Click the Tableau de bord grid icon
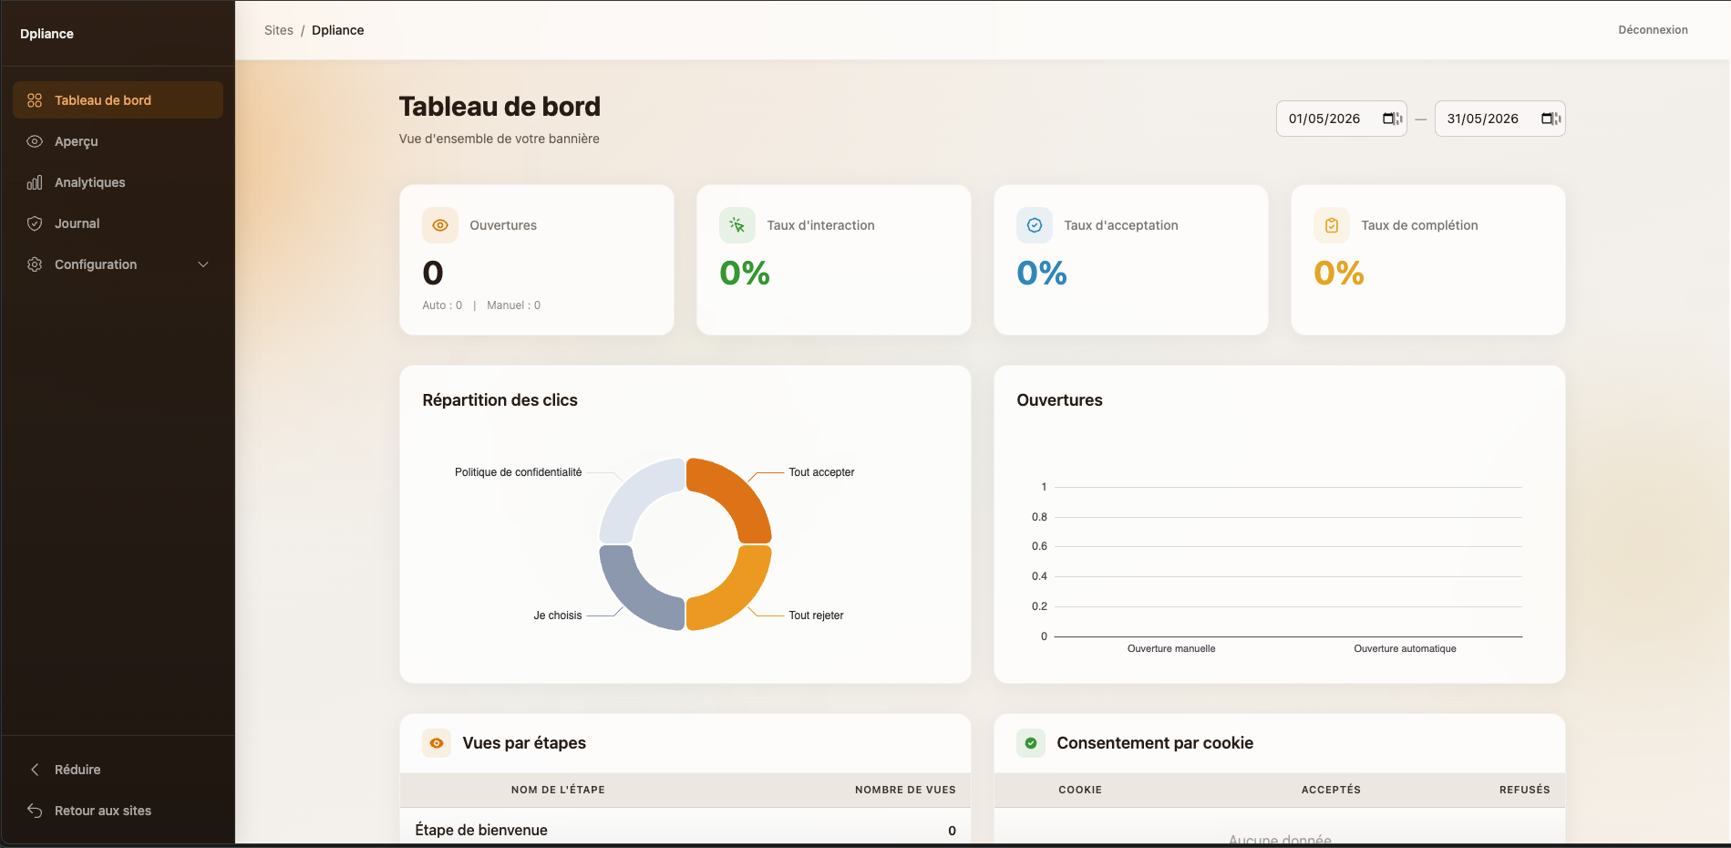The width and height of the screenshot is (1731, 848). tap(35, 100)
